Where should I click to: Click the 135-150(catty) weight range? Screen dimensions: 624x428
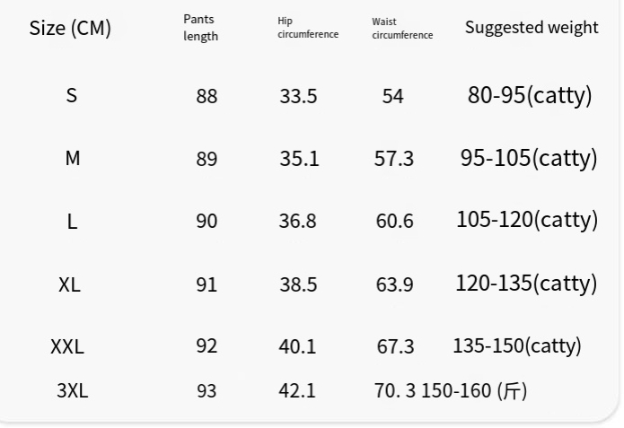517,345
